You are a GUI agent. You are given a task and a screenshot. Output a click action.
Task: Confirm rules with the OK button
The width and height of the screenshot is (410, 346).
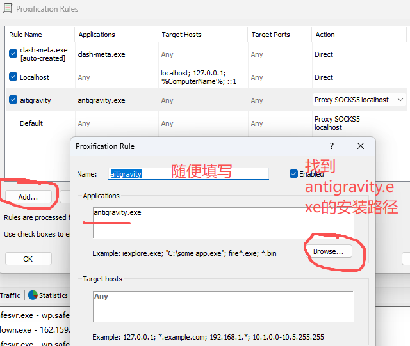28,259
